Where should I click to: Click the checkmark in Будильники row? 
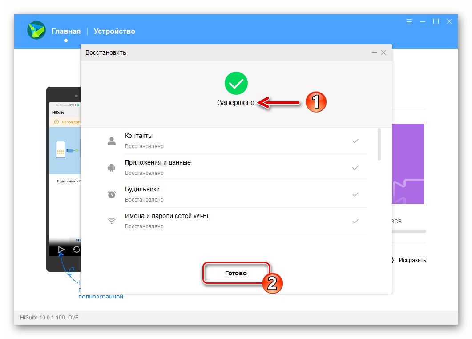pos(355,194)
